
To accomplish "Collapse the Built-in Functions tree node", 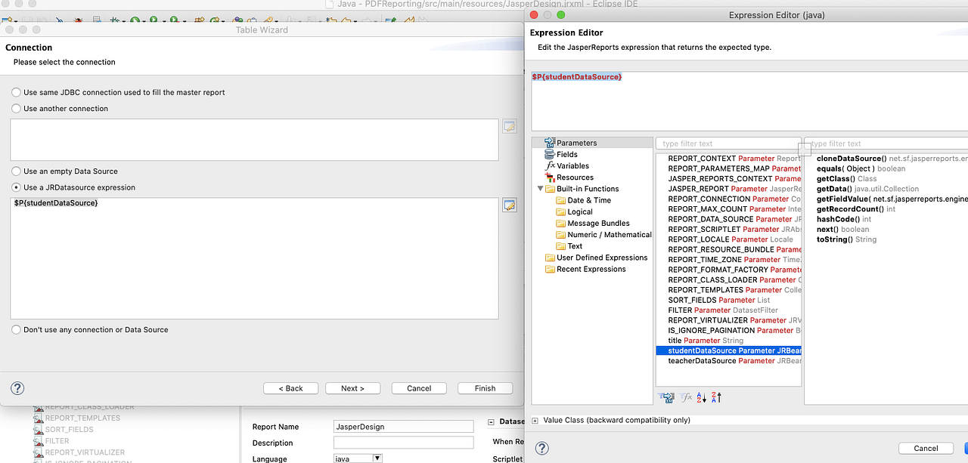I will pos(540,189).
